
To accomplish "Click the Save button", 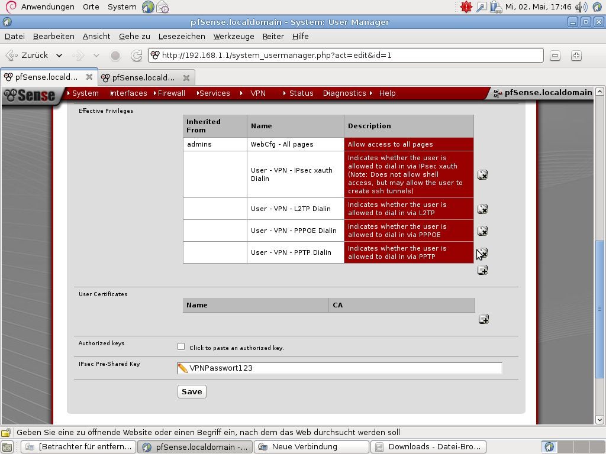I will [192, 391].
